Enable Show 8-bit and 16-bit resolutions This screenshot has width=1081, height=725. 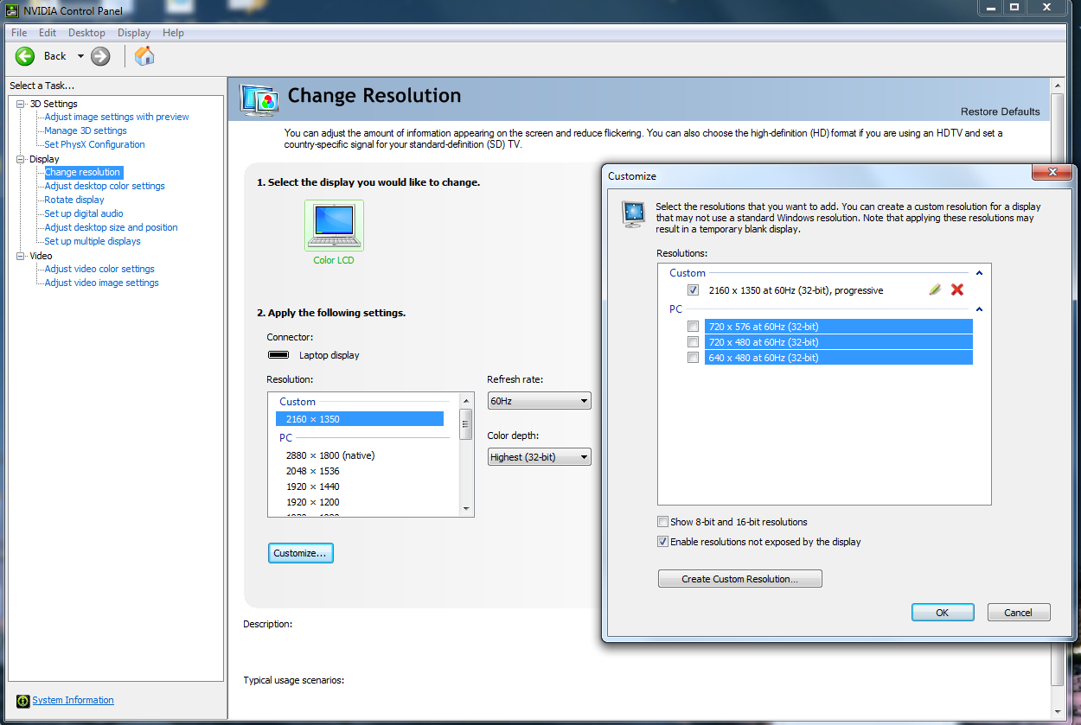[x=663, y=522]
